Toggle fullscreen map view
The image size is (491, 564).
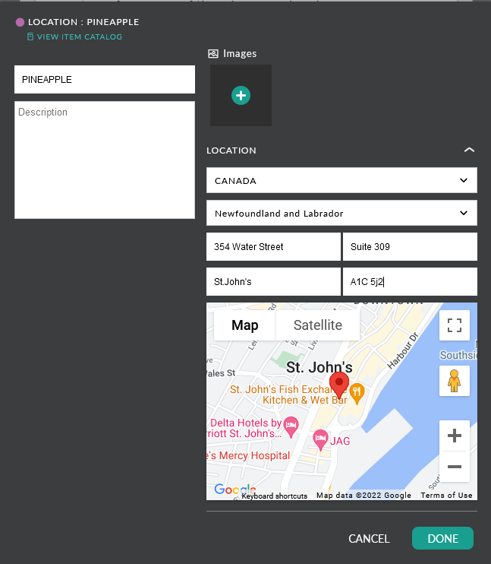coord(455,325)
